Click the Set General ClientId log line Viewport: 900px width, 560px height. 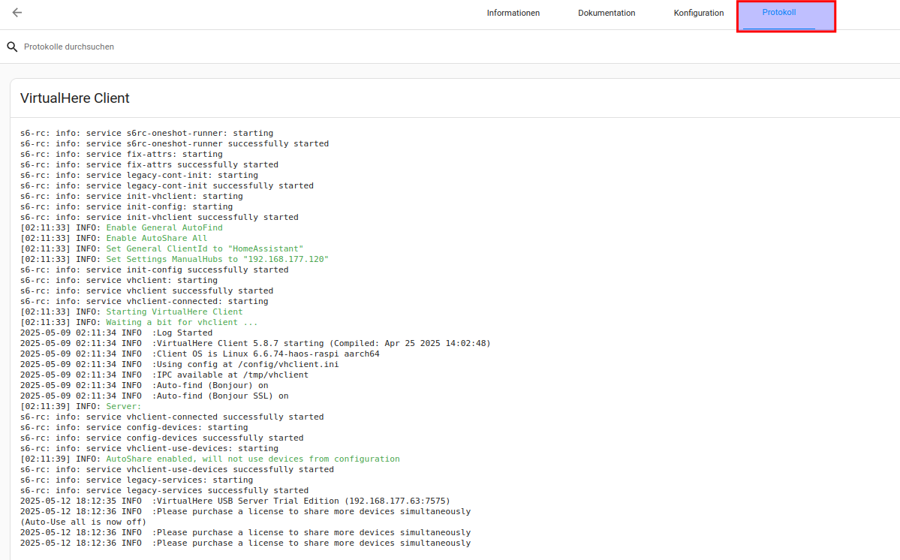tap(204, 248)
